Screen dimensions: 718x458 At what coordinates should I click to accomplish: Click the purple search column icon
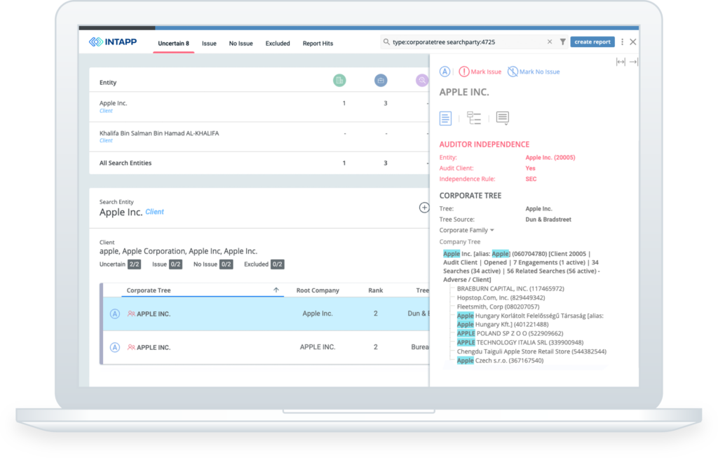click(422, 81)
